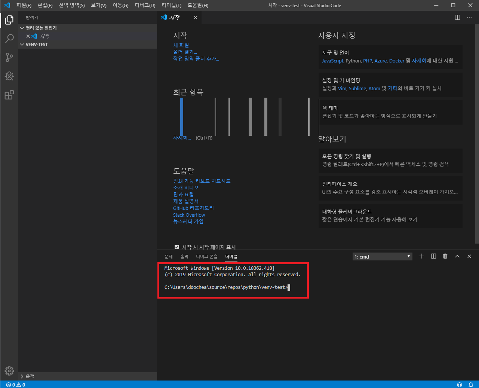Open the Search view icon
The height and width of the screenshot is (388, 479).
(x=9, y=38)
